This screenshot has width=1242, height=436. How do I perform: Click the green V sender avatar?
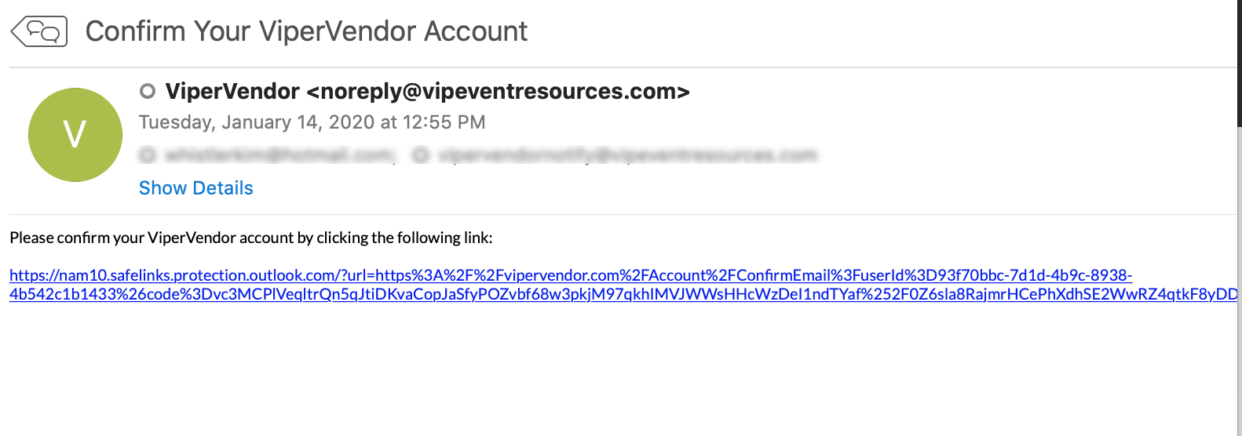75,135
